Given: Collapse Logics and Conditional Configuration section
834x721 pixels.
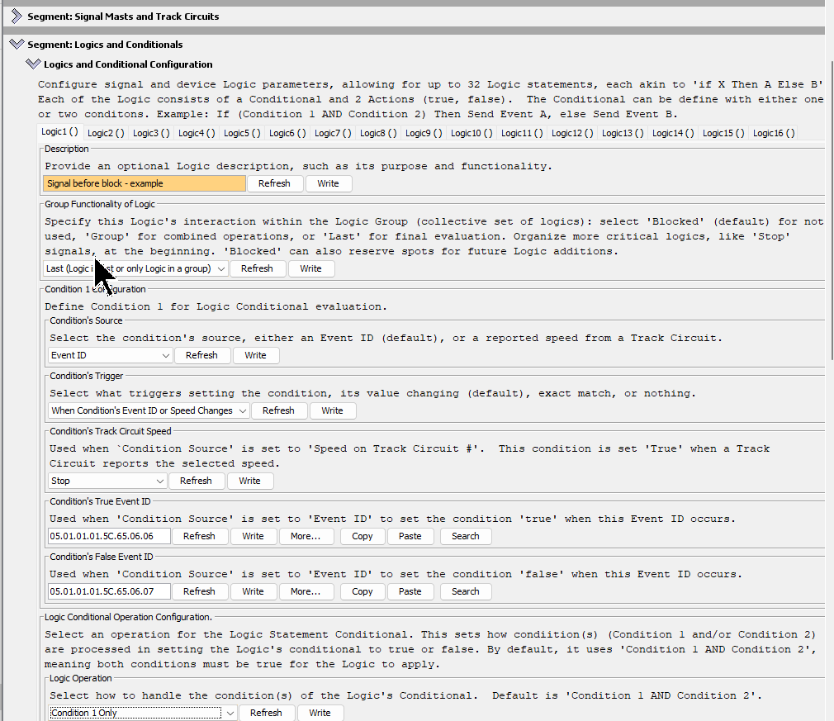Looking at the screenshot, I should tap(33, 64).
